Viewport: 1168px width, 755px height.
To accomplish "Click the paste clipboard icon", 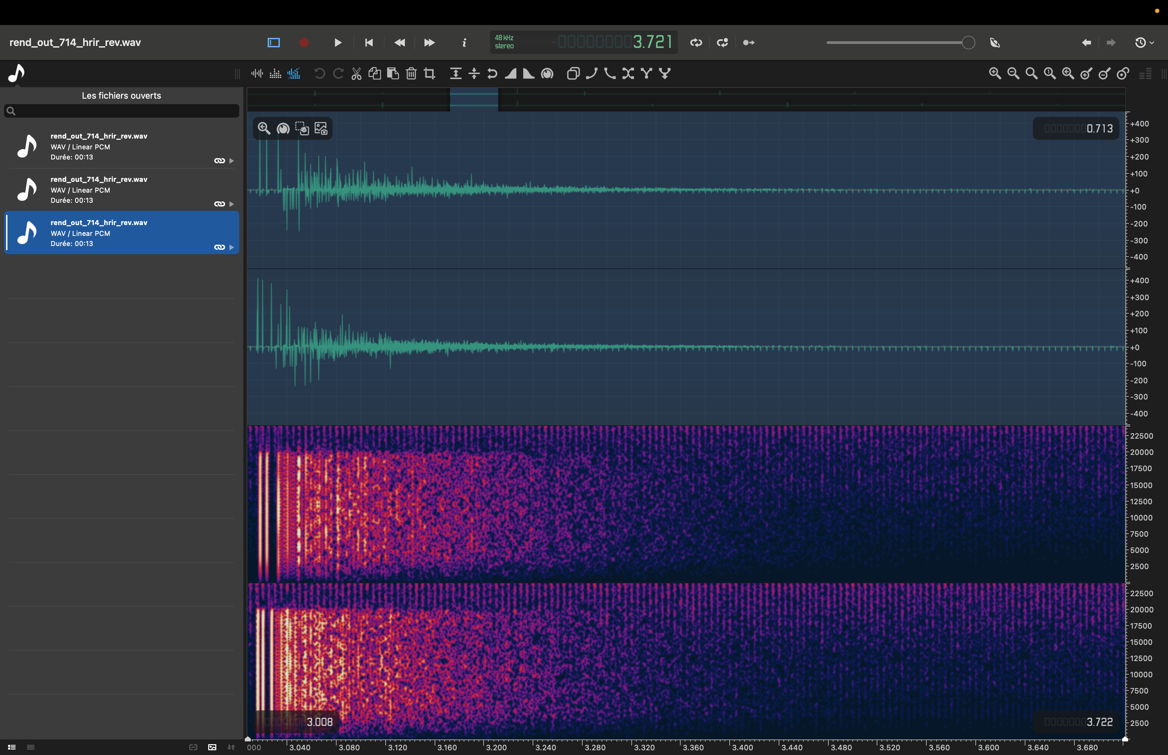I will pyautogui.click(x=393, y=74).
